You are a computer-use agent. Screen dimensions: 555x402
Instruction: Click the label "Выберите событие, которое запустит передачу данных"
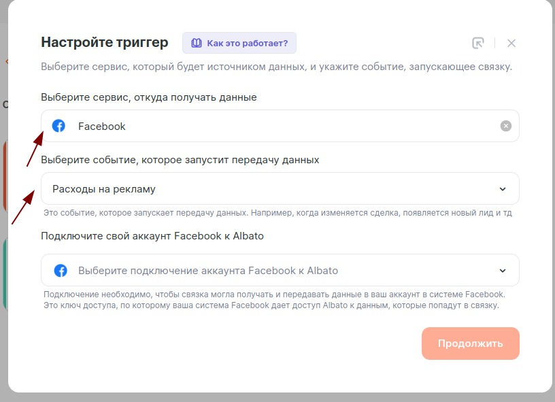pos(180,160)
